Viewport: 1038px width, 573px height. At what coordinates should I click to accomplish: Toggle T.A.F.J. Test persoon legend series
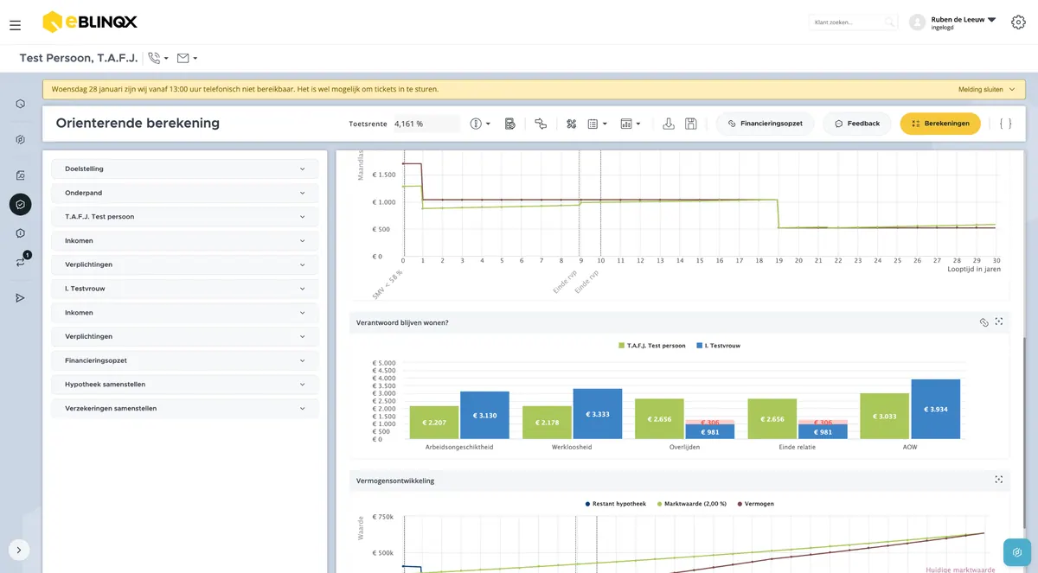click(652, 346)
